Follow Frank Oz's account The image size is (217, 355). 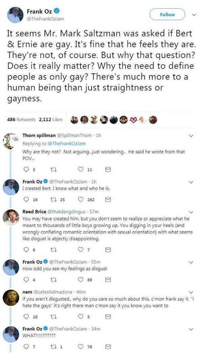point(167,15)
